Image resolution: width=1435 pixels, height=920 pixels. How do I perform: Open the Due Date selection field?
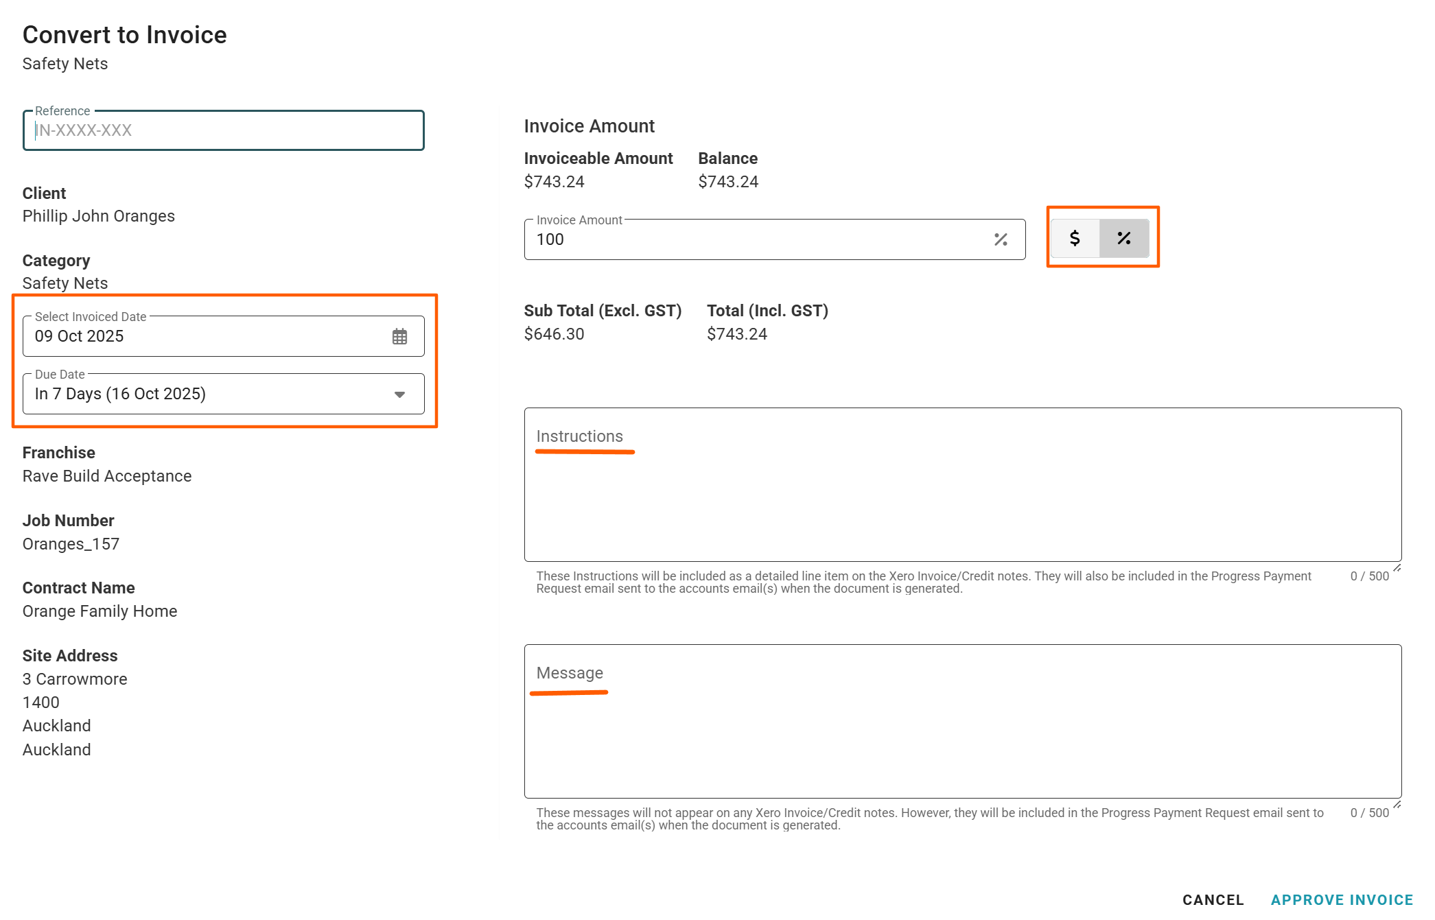206,394
